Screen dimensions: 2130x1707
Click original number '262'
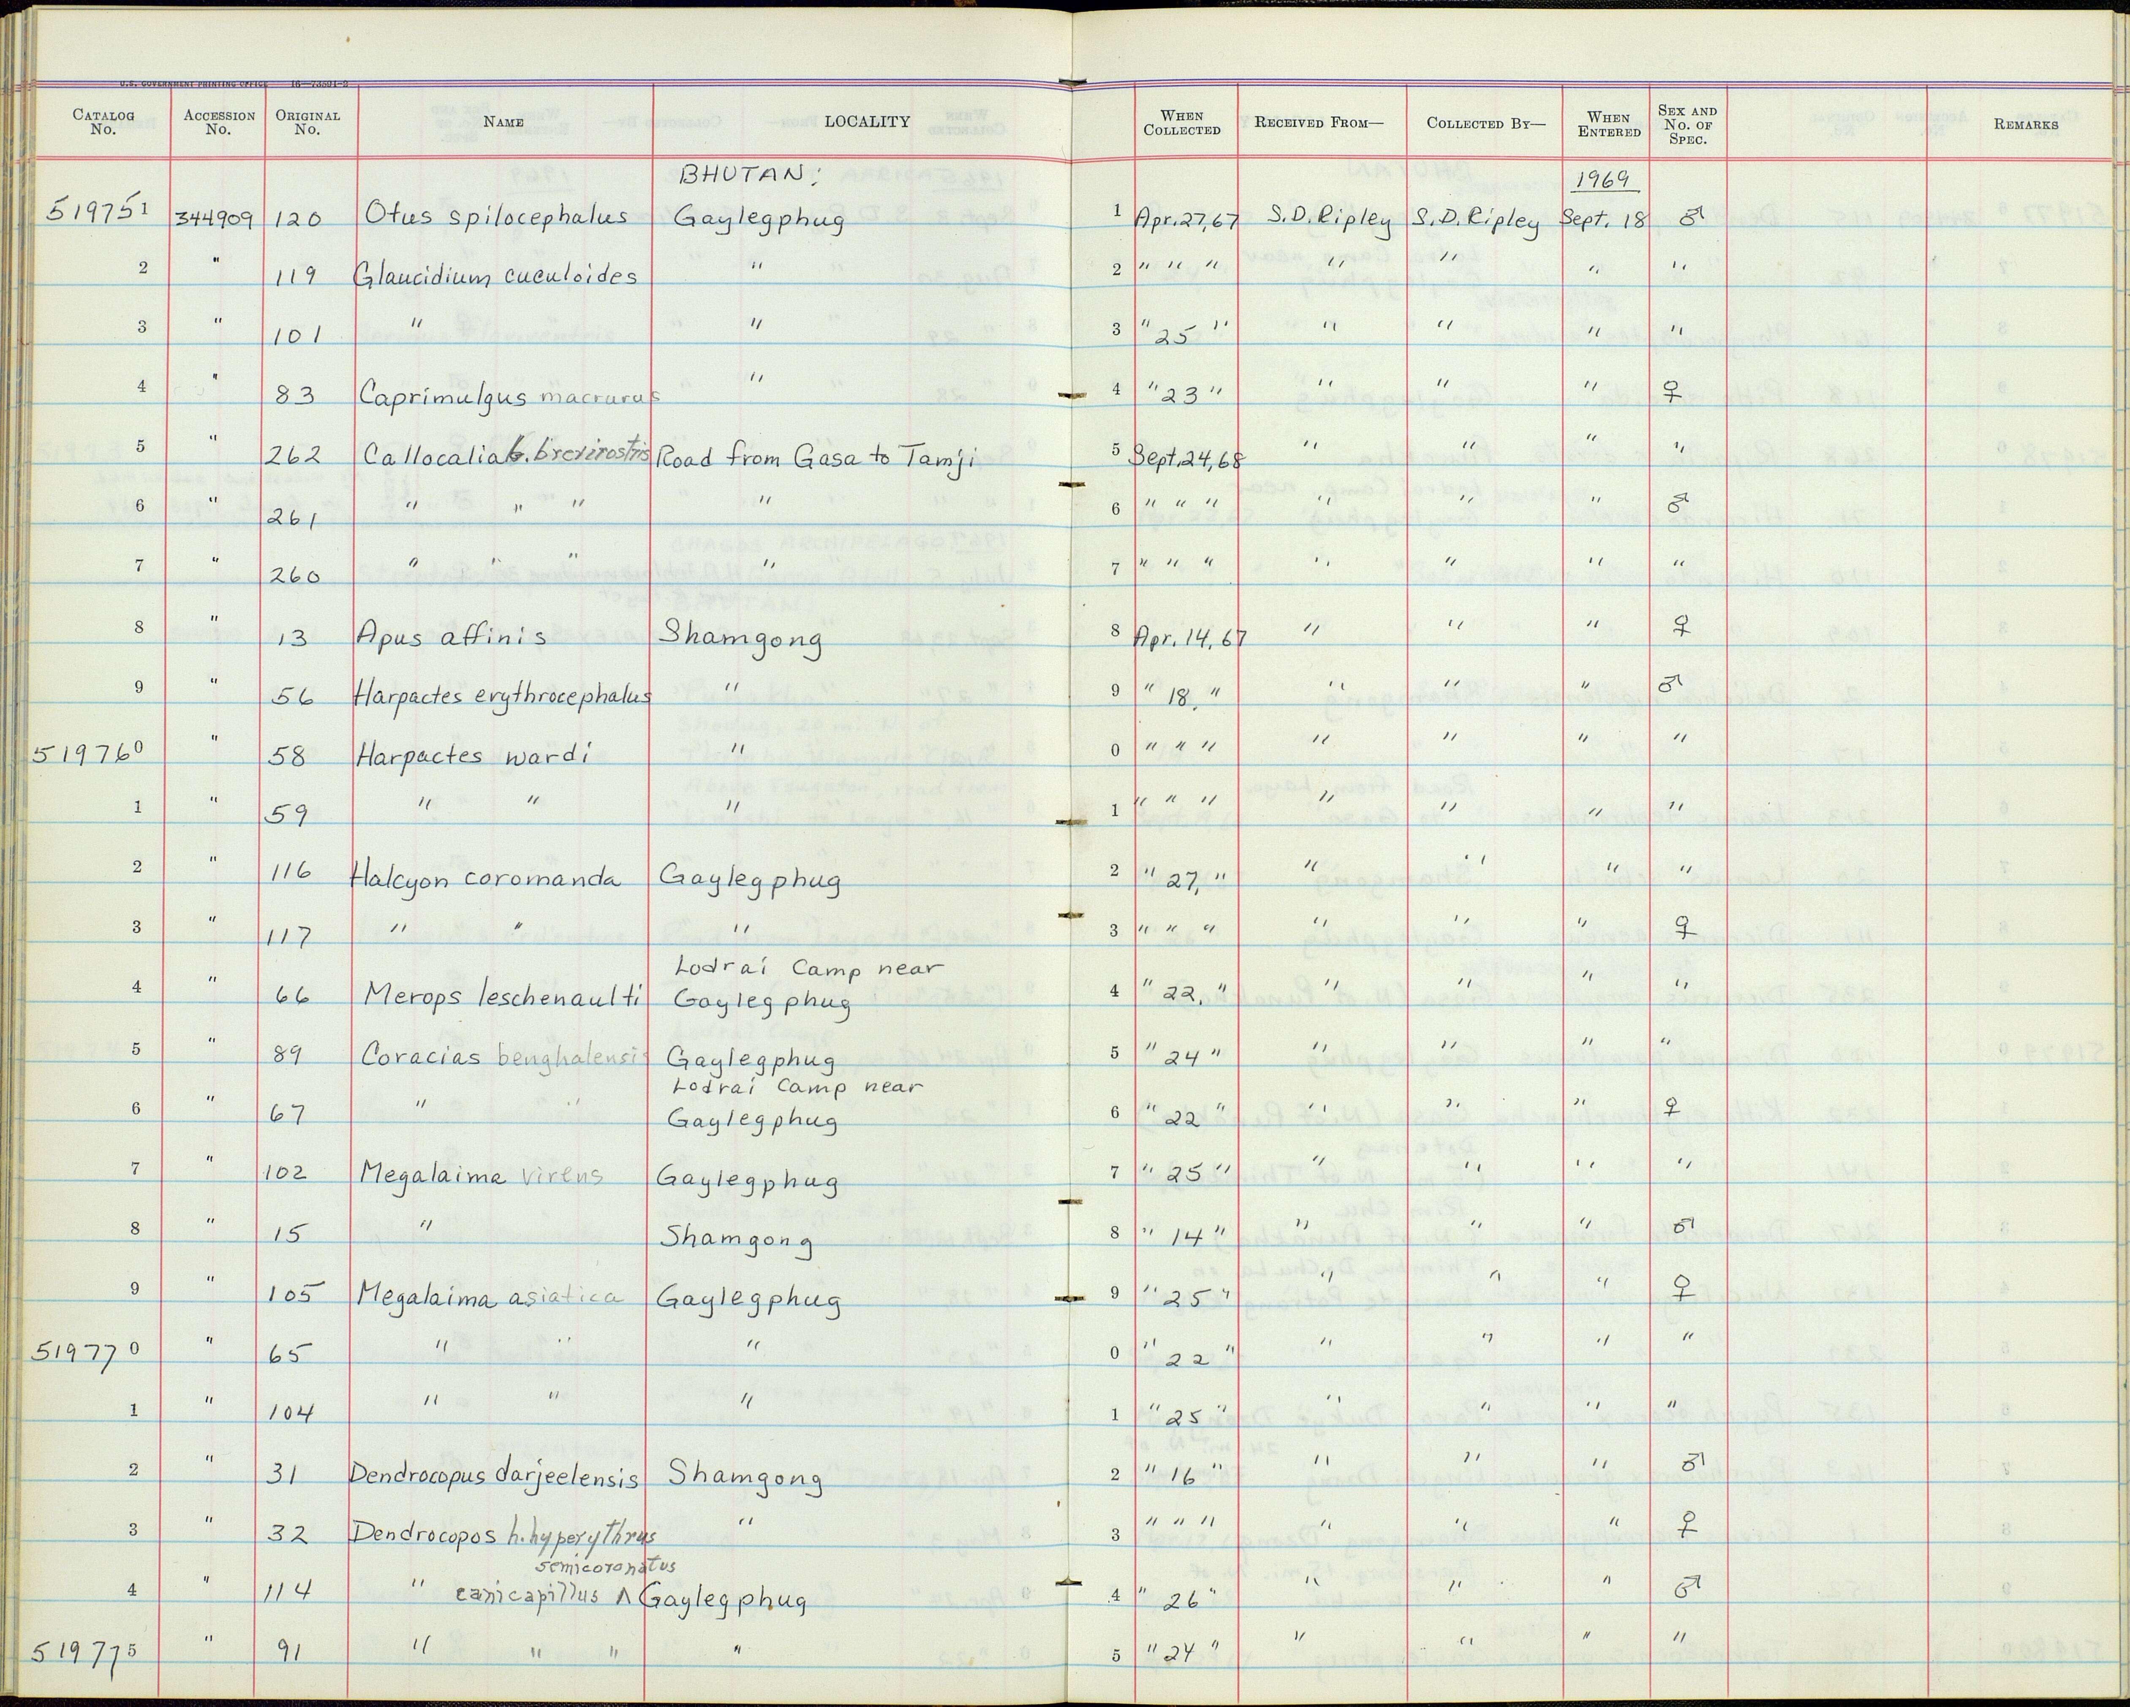pos(294,456)
